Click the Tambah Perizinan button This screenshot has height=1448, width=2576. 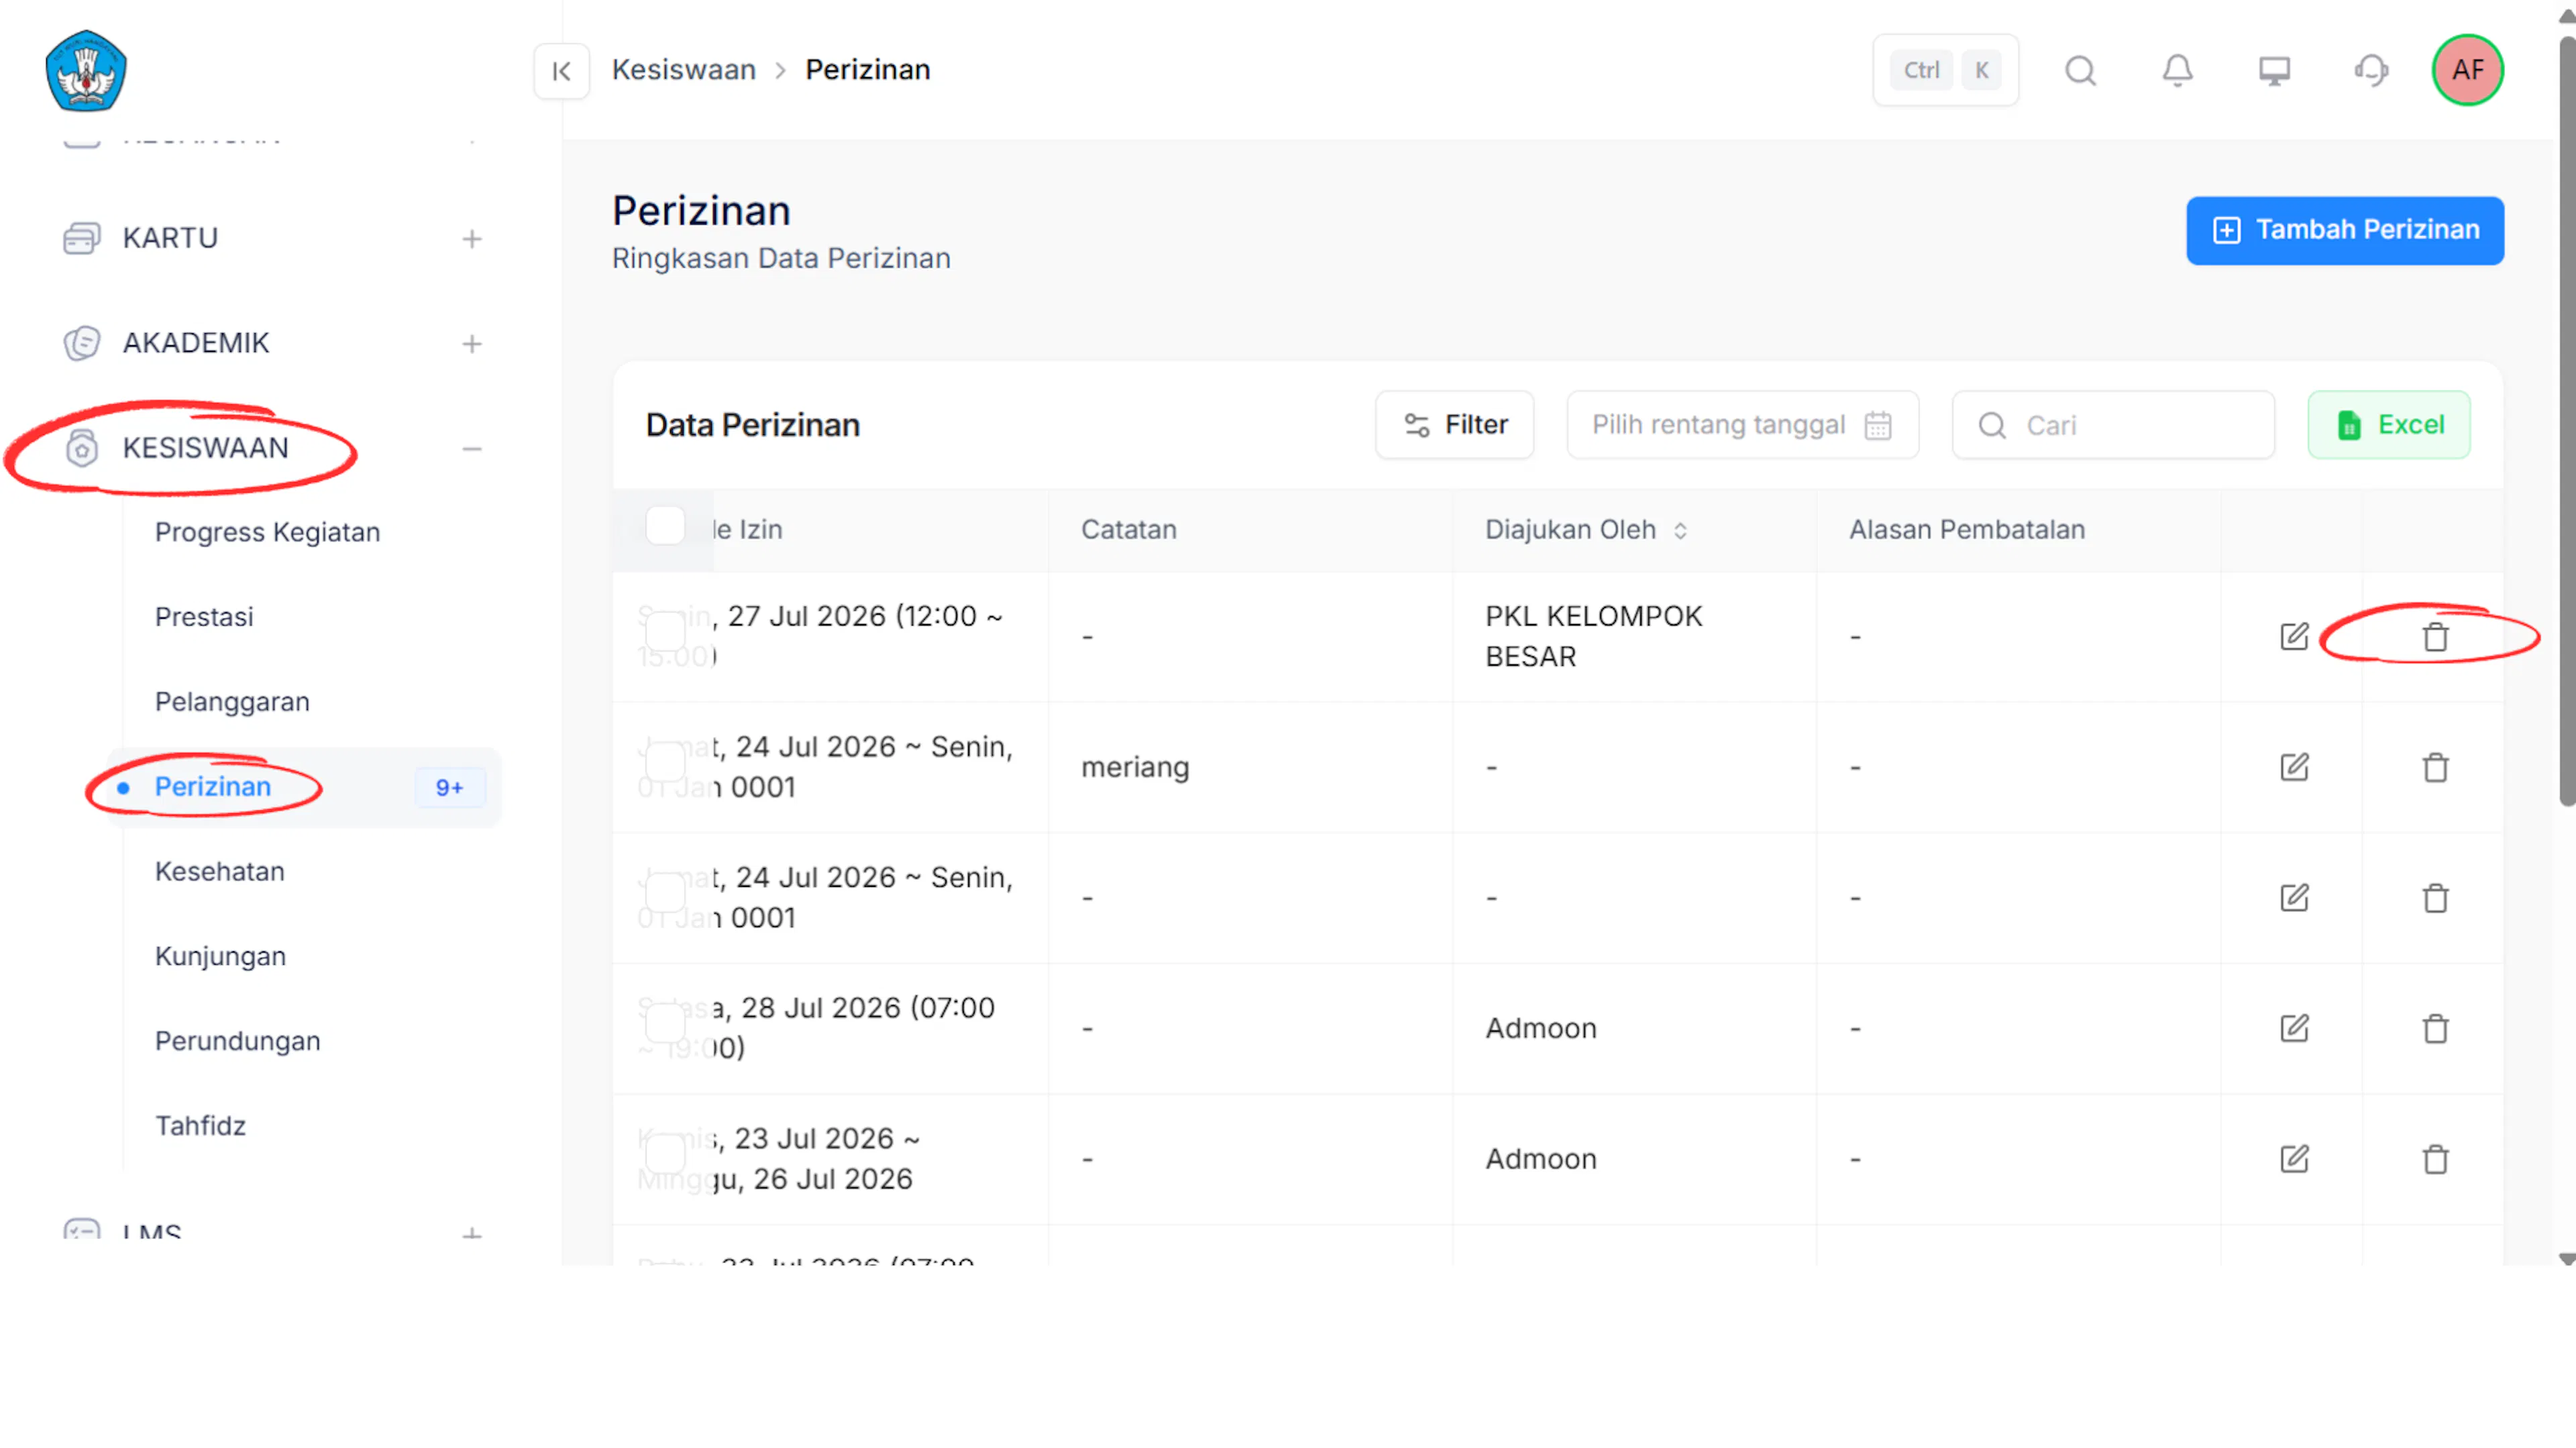(2344, 230)
